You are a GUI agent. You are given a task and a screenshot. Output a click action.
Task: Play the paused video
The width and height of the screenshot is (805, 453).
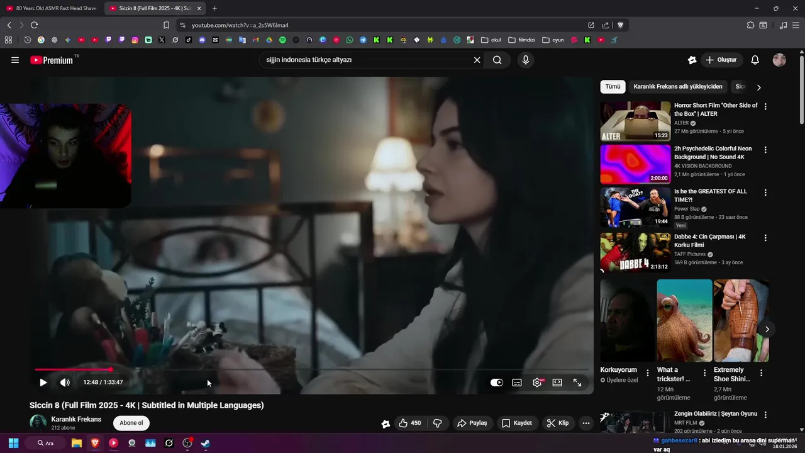[x=43, y=382]
